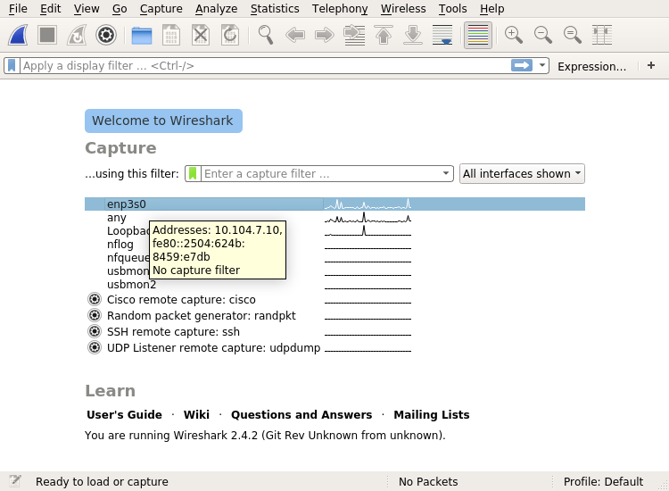The width and height of the screenshot is (669, 491).
Task: Click the green capture filter bookmark
Action: tap(193, 173)
